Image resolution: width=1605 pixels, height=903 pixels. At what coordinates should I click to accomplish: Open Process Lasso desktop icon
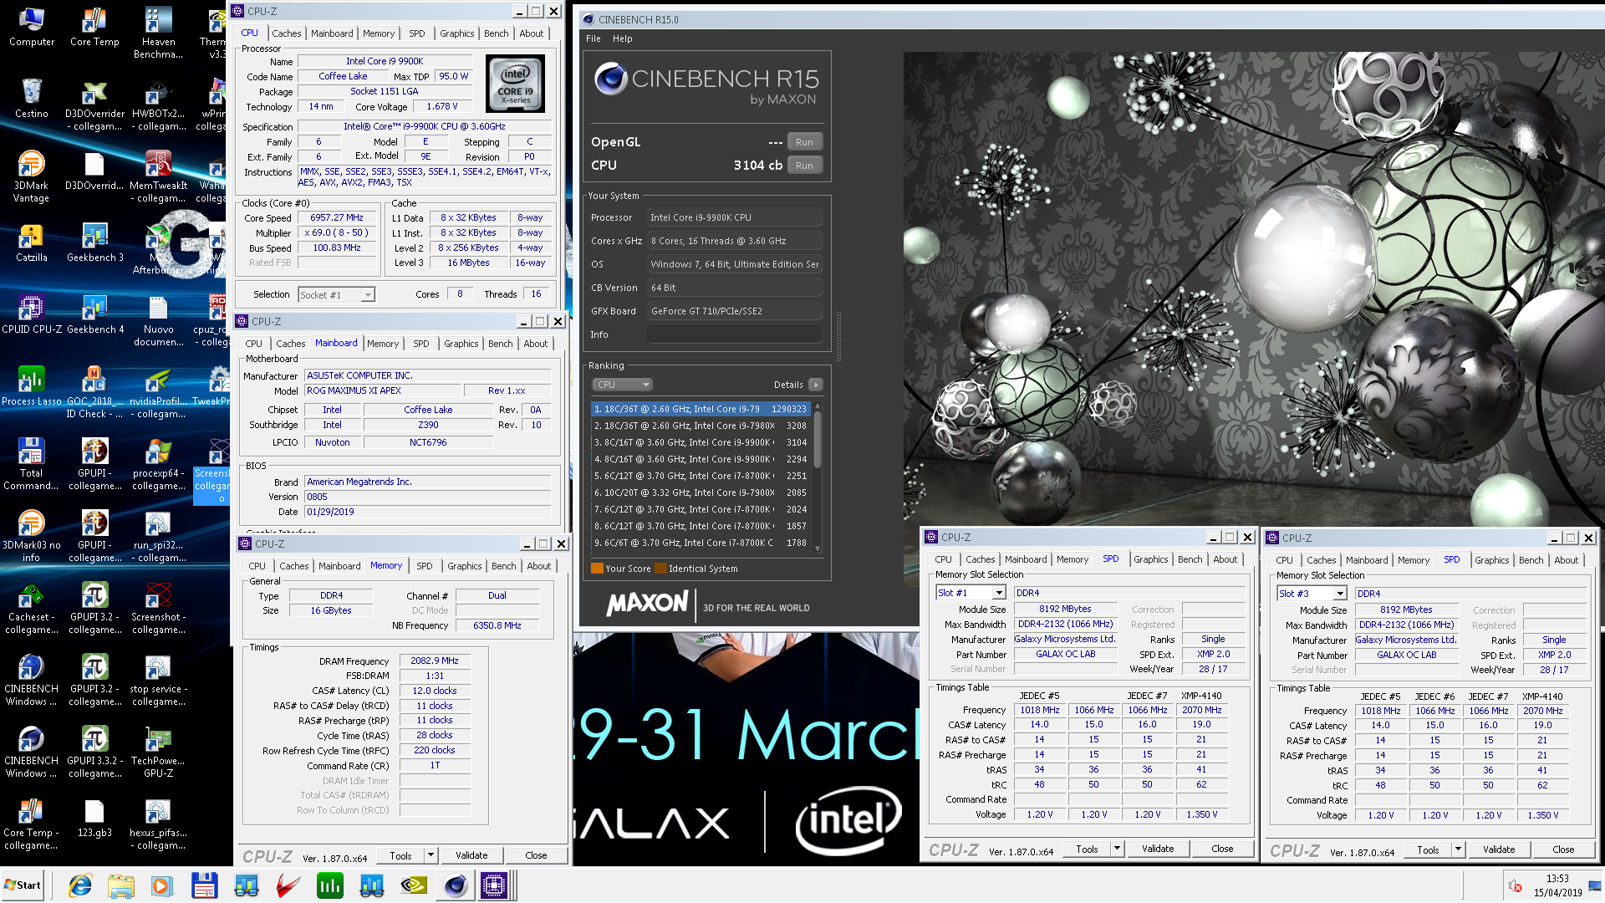click(x=31, y=386)
